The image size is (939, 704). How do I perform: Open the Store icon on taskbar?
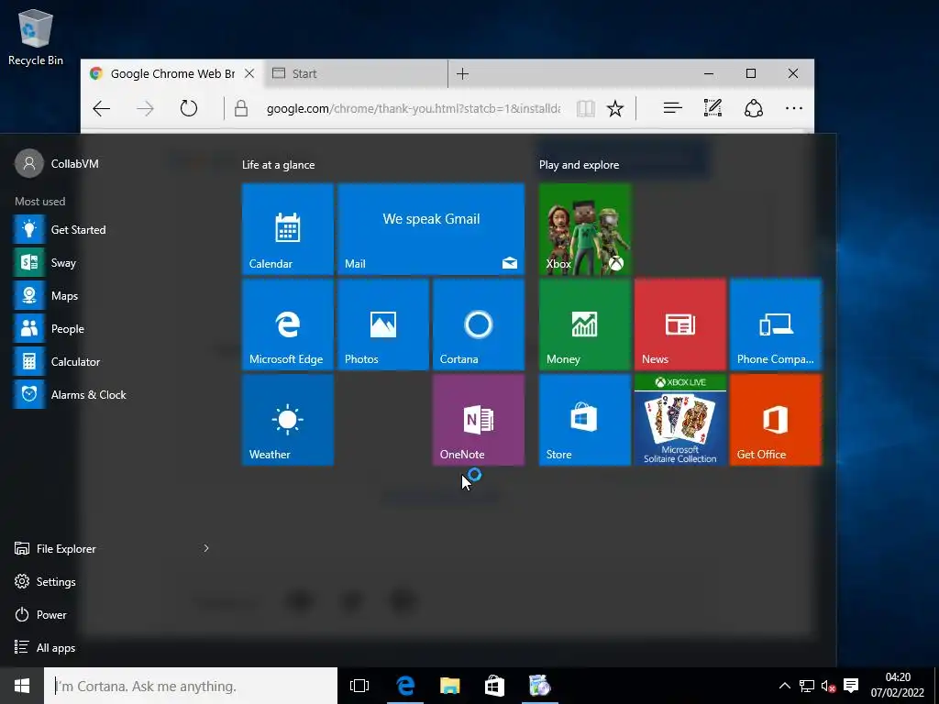tap(494, 686)
